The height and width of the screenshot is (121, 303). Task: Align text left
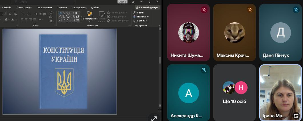pyautogui.click(x=22, y=19)
